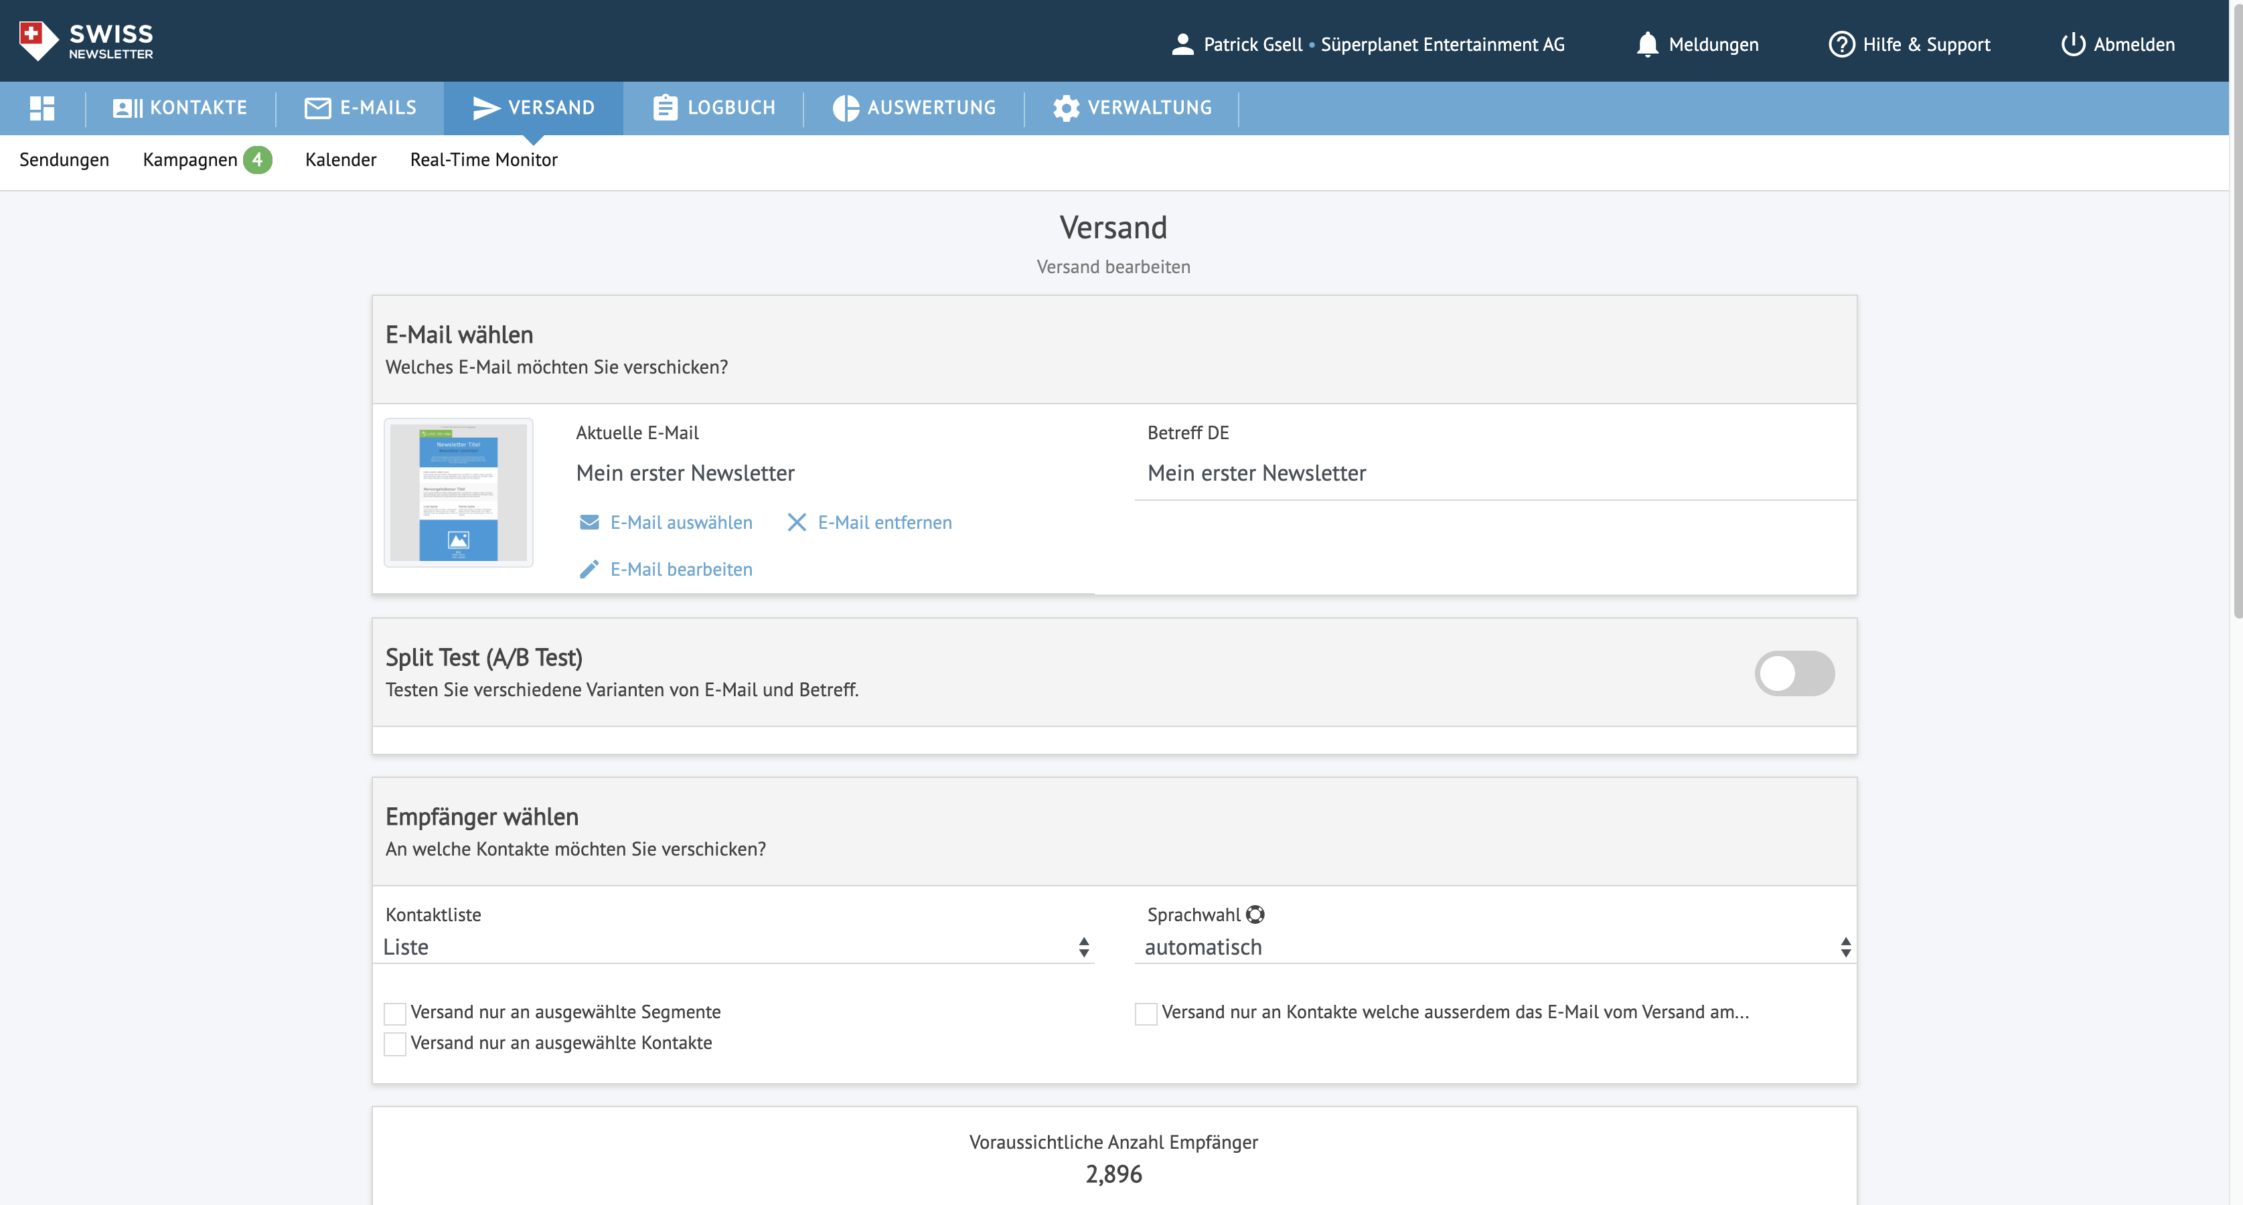This screenshot has height=1205, width=2243.
Task: Click the Meldungen bell icon
Action: pos(1646,44)
